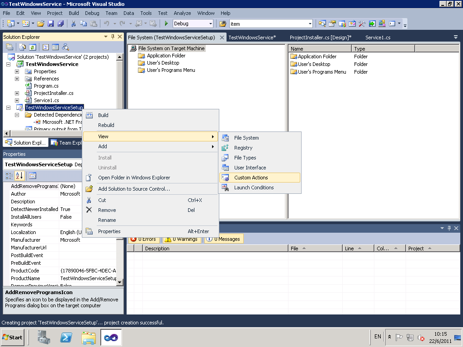Click the Name column header in file list
Image resolution: width=463 pixels, height=347 pixels.
tap(320, 49)
